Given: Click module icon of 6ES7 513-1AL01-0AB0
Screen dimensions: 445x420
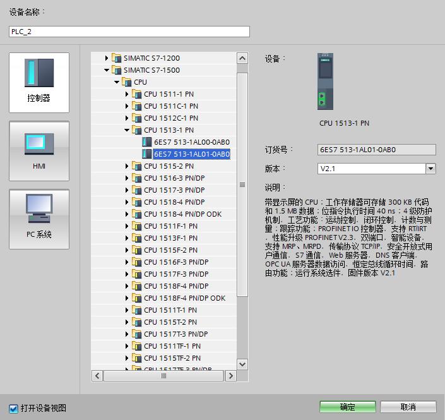Looking at the screenshot, I should click(146, 154).
